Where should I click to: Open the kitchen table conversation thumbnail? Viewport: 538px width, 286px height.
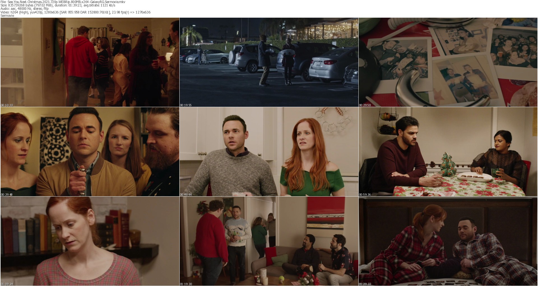pyautogui.click(x=448, y=151)
